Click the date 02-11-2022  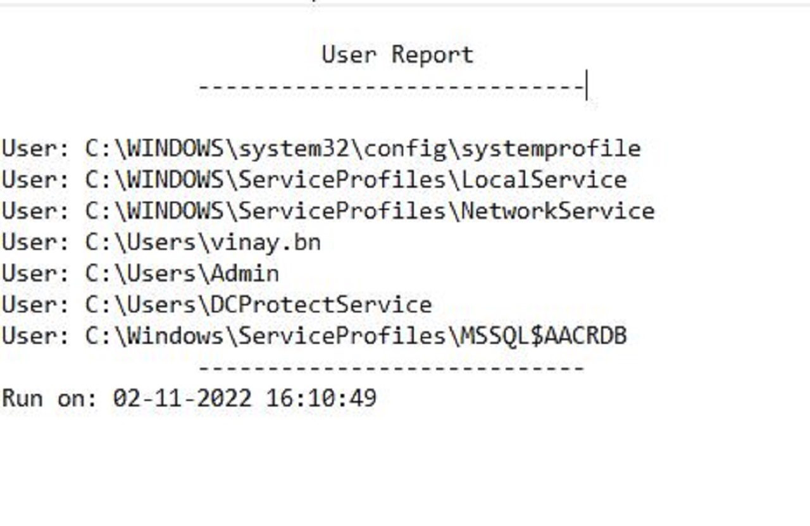(x=182, y=398)
